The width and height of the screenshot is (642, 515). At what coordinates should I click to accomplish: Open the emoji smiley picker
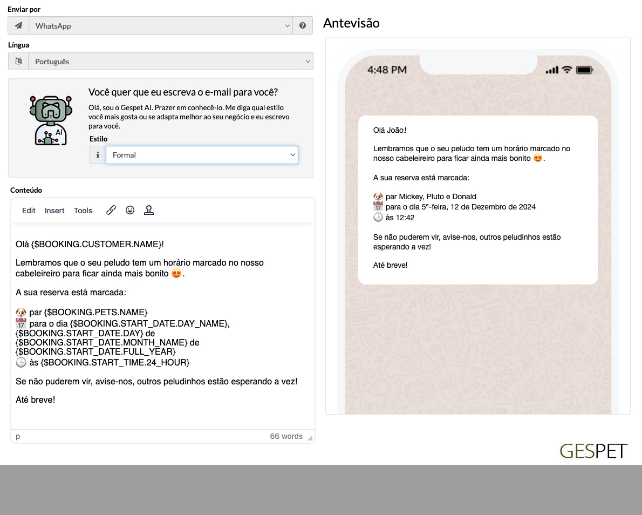click(x=130, y=210)
